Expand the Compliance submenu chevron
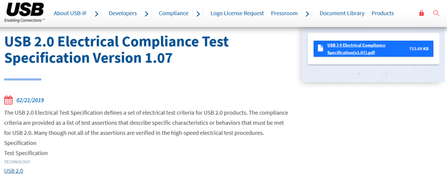 (x=198, y=13)
